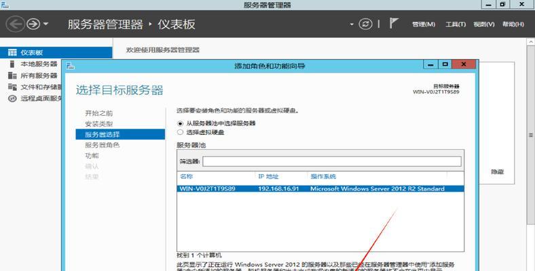Open 本地服务器 in the sidebar
Viewport: 535px width, 271px height.
pyautogui.click(x=39, y=64)
